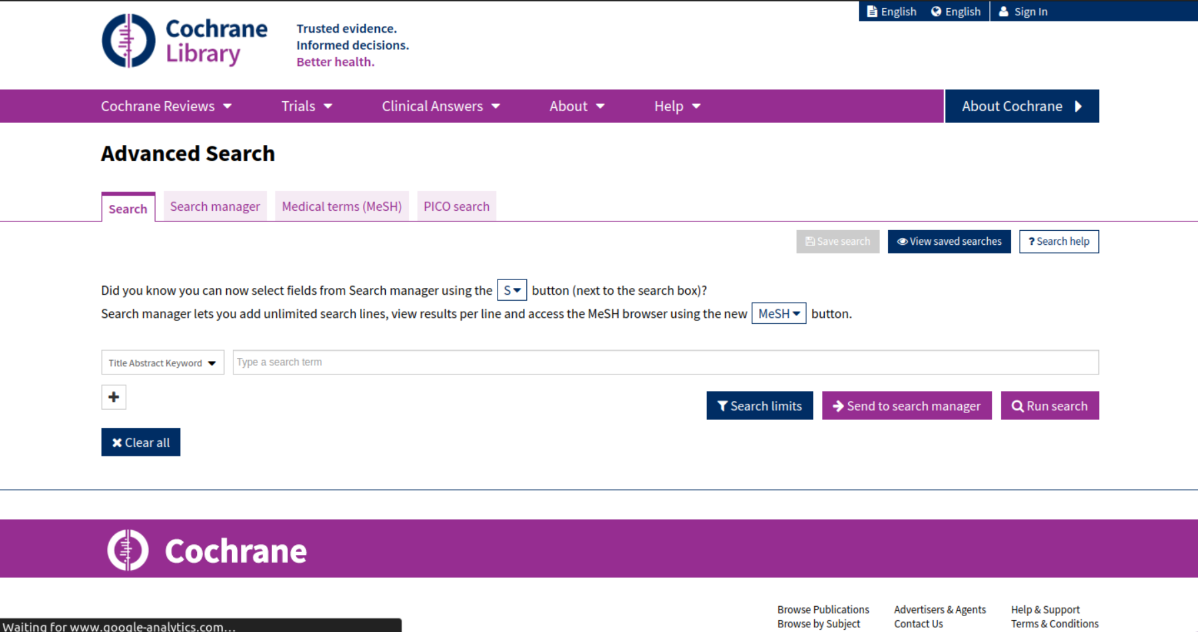Open the Sign In user link
This screenshot has width=1198, height=632.
[1023, 11]
